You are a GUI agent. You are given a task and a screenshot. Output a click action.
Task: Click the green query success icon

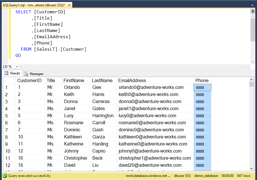(x=5, y=176)
